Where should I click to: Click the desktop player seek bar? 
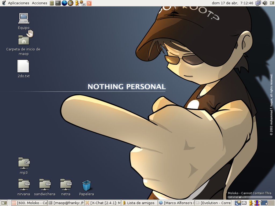pos(259,197)
